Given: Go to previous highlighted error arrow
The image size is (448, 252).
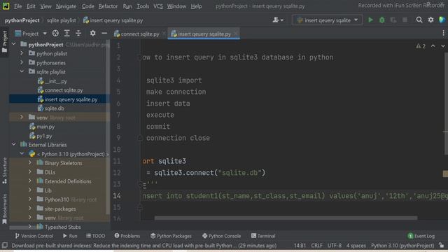Looking at the screenshot, I should [433, 46].
